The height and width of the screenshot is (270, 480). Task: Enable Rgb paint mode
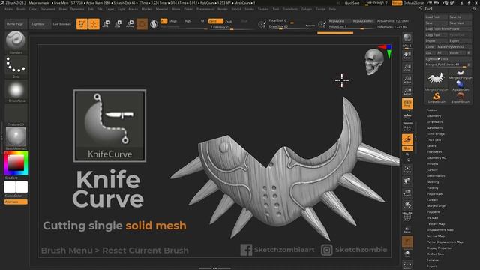(187, 21)
